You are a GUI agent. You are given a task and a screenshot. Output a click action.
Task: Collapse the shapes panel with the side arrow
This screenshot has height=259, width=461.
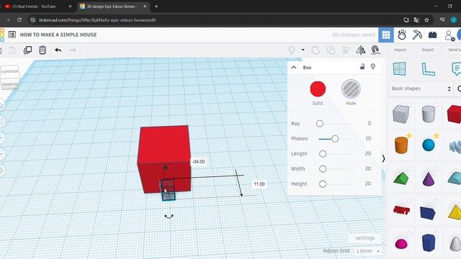pyautogui.click(x=383, y=158)
